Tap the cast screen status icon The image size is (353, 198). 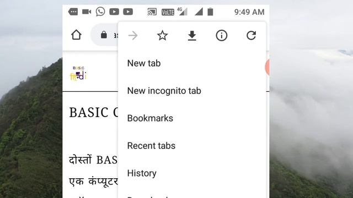(152, 12)
